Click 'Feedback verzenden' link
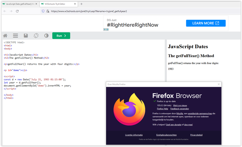This screenshot has height=147, width=242. (180, 109)
